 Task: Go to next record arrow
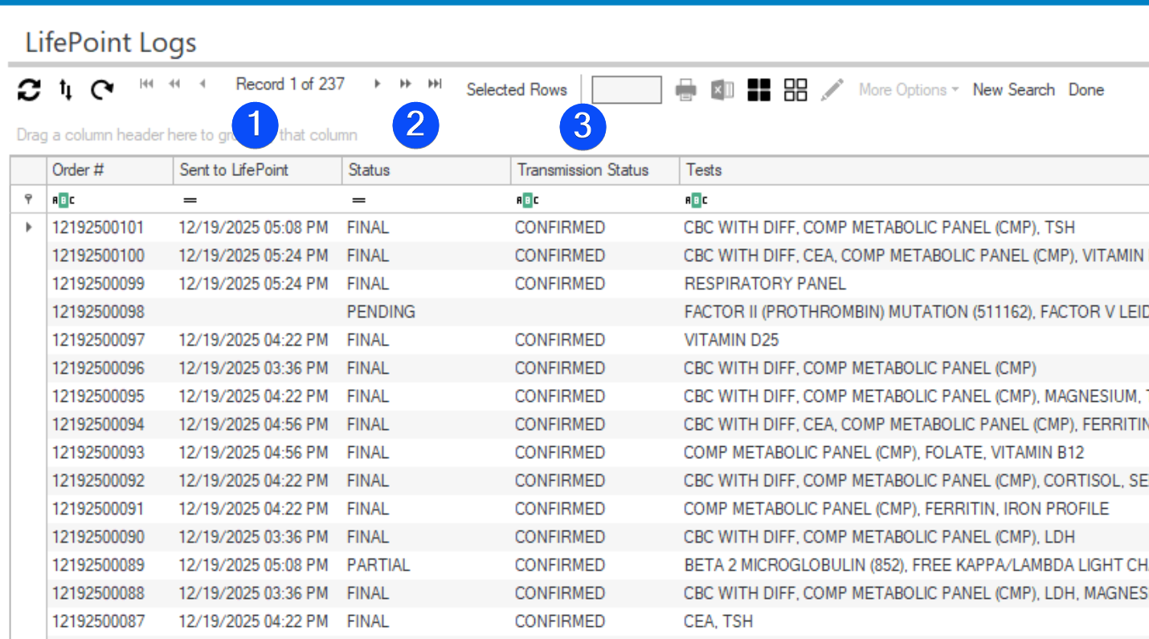pos(377,84)
